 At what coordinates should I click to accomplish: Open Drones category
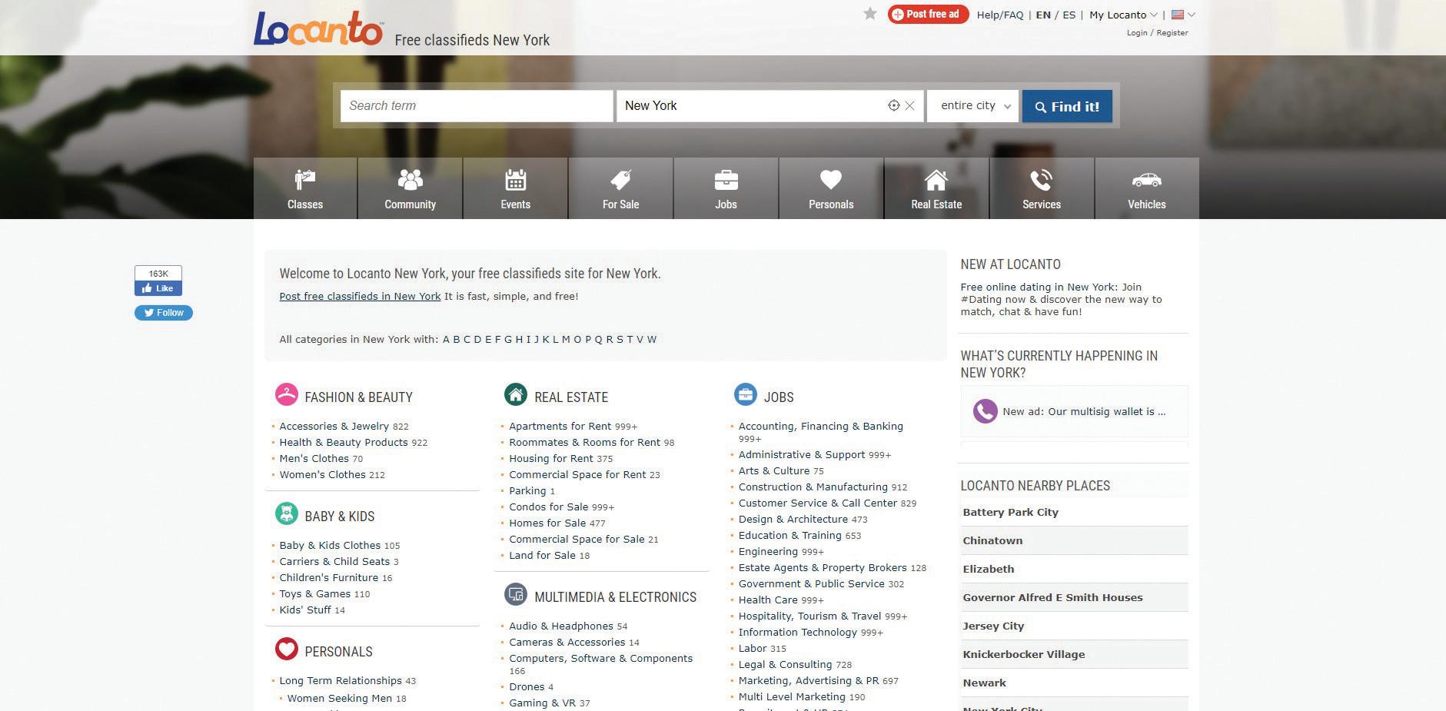[x=527, y=686]
